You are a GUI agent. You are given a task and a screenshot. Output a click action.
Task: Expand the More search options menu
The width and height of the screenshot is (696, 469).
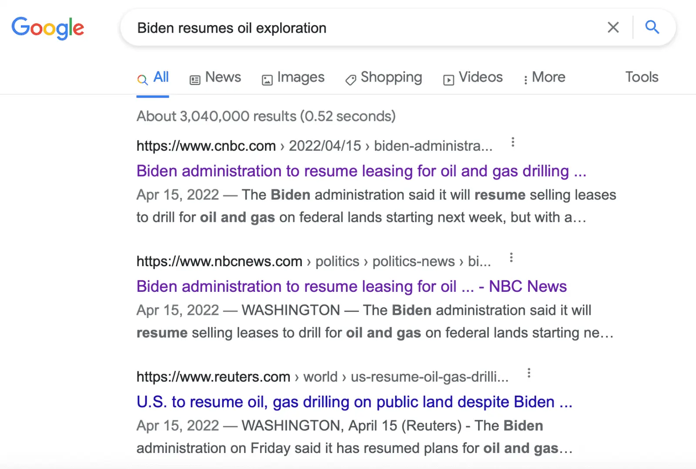pyautogui.click(x=544, y=77)
